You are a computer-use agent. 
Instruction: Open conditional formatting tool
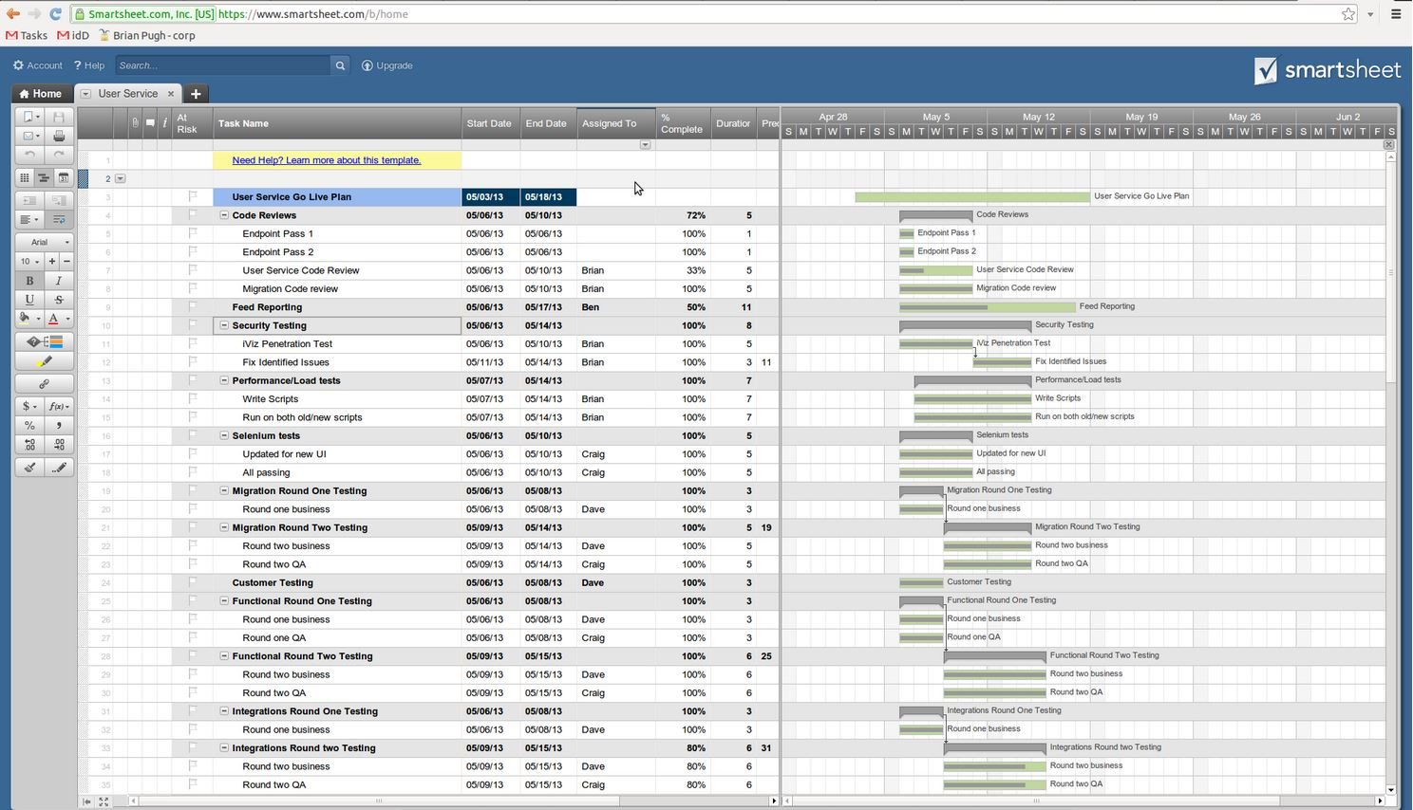tap(44, 341)
